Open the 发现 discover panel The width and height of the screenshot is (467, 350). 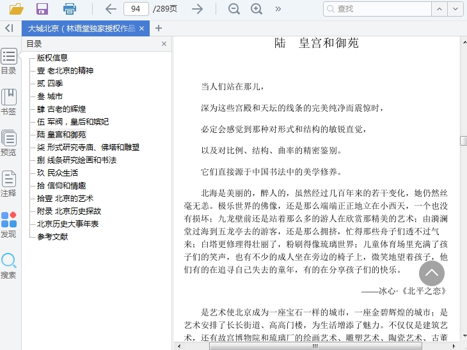coord(9,225)
